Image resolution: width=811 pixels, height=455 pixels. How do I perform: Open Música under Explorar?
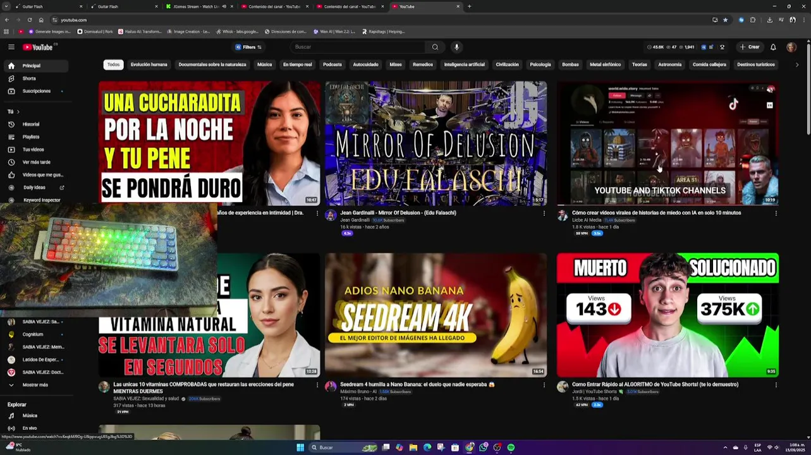[30, 416]
